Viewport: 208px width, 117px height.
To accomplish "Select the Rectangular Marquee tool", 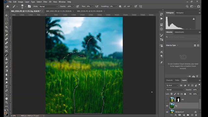I will click(x=6, y=19).
